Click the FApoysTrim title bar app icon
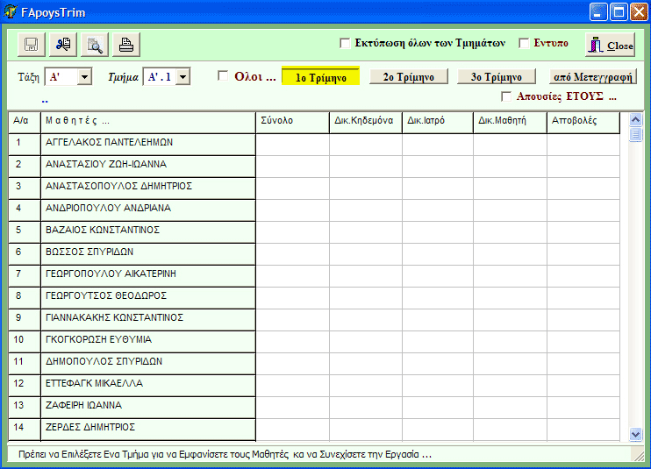Viewport: 651px width, 469px height. point(11,12)
